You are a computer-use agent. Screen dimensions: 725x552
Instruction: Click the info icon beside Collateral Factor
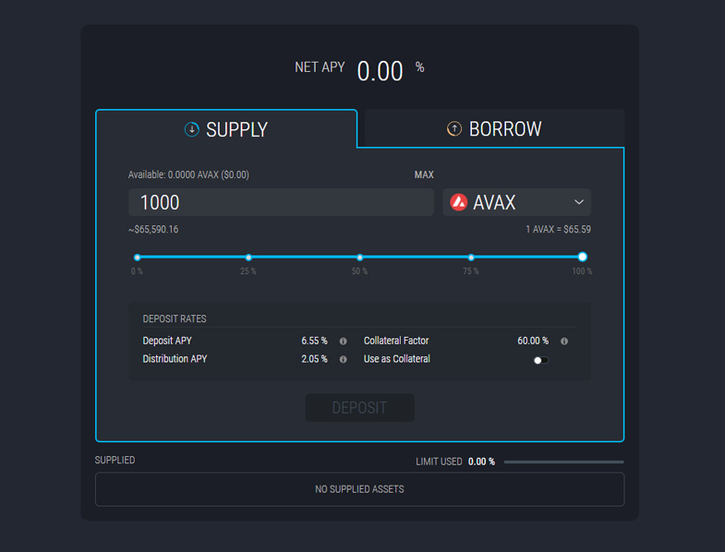pyautogui.click(x=564, y=341)
